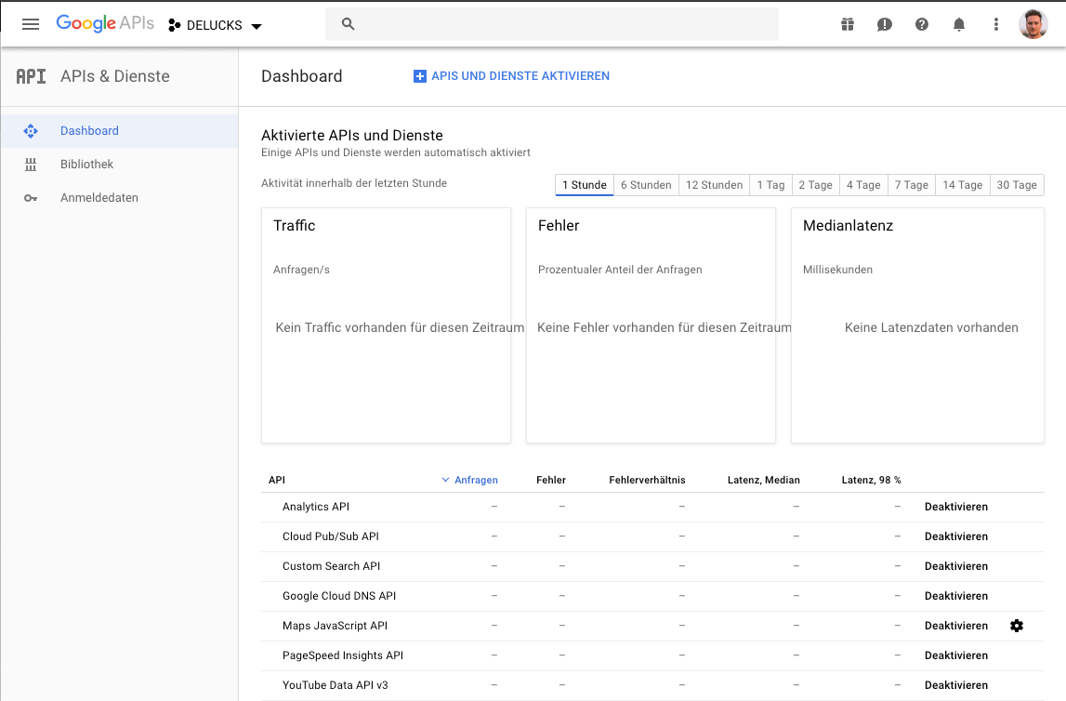Select the 14 Tage time range

pyautogui.click(x=963, y=185)
